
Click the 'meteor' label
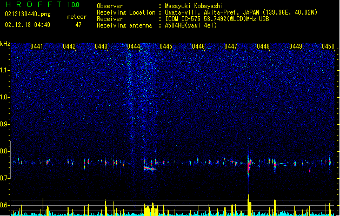(x=77, y=17)
